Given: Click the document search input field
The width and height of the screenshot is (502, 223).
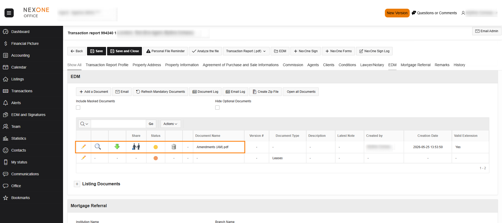Looking at the screenshot, I should click(118, 124).
